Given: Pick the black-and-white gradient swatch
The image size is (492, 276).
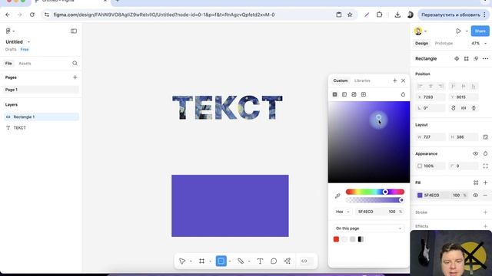Looking at the screenshot, I should pyautogui.click(x=361, y=239).
